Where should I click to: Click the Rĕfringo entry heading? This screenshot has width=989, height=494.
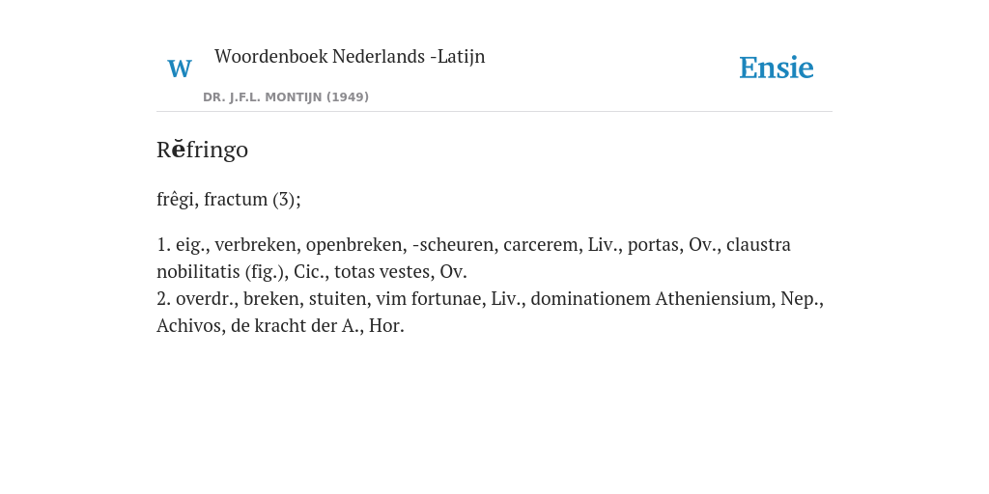click(x=203, y=150)
